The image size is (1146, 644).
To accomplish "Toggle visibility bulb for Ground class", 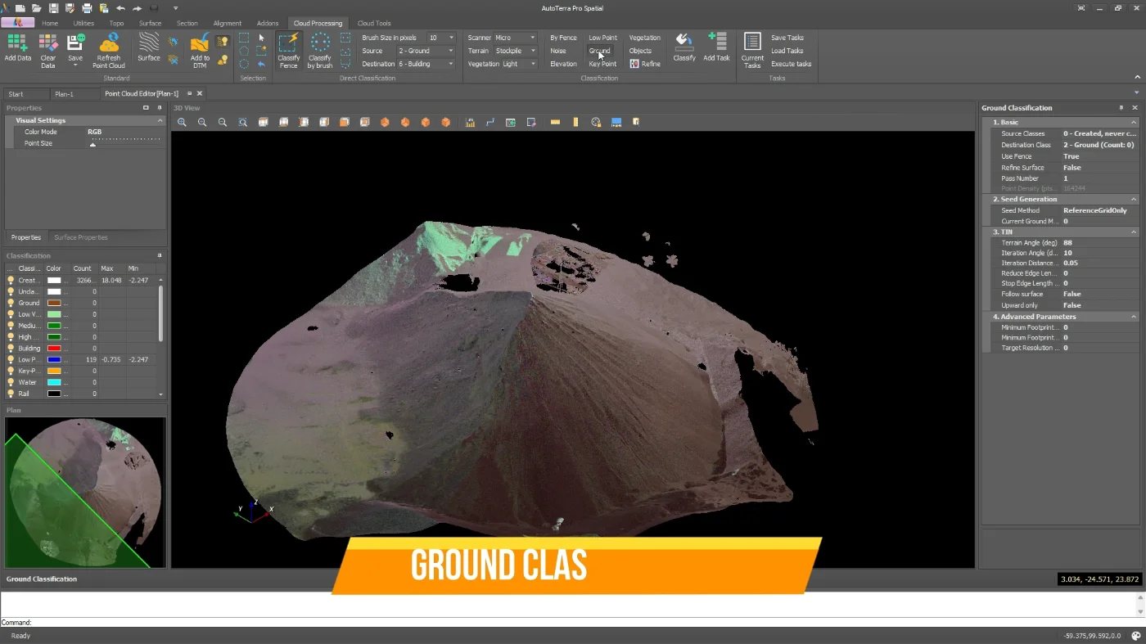I will 11,303.
